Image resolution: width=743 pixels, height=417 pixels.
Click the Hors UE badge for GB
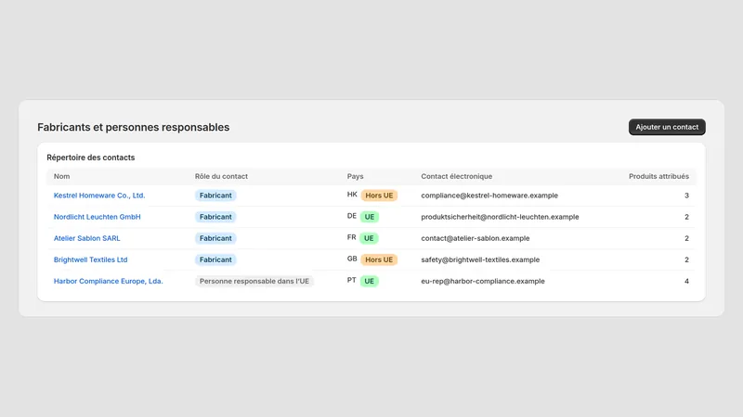[379, 259]
